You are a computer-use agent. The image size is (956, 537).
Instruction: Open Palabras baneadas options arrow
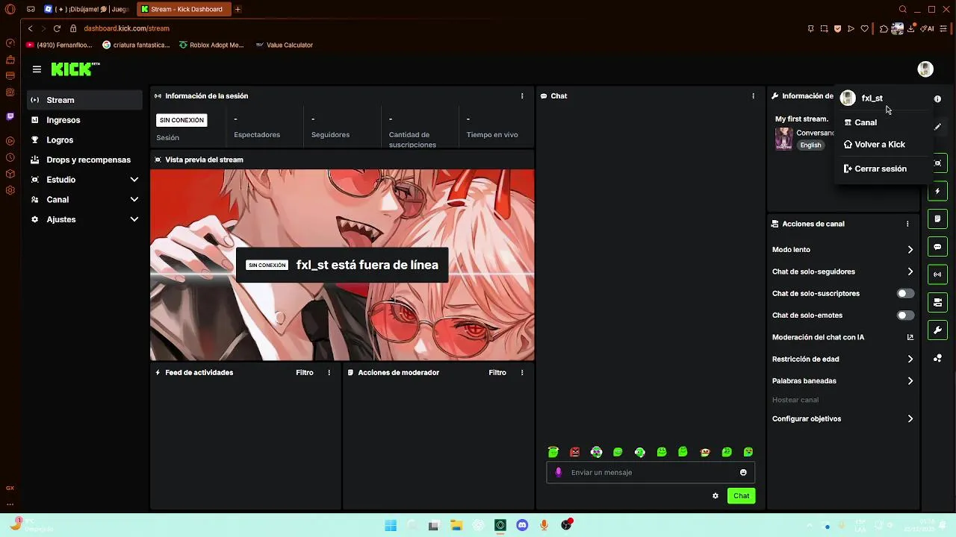coord(910,381)
